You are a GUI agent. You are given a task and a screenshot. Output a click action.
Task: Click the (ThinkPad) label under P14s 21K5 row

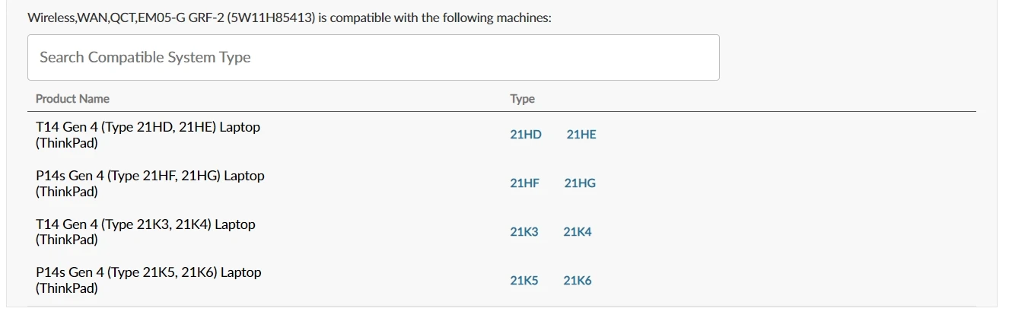67,288
